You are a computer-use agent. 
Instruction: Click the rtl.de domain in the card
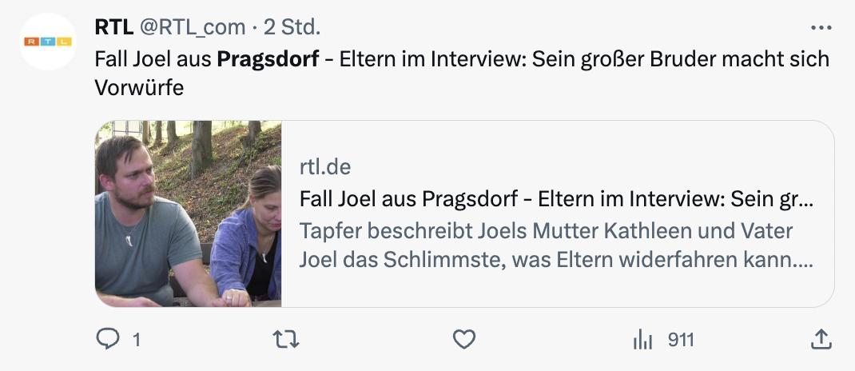324,167
